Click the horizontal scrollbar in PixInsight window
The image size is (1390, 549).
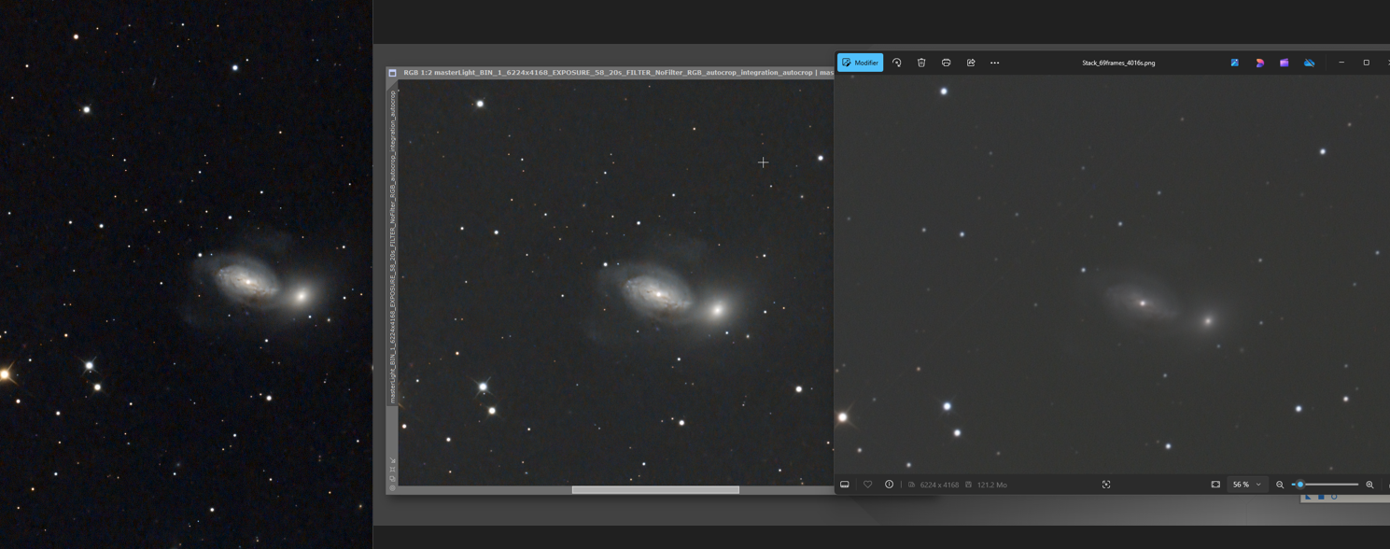[655, 489]
